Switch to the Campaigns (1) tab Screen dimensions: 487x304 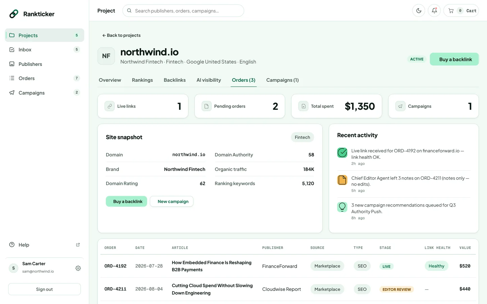[x=282, y=80]
